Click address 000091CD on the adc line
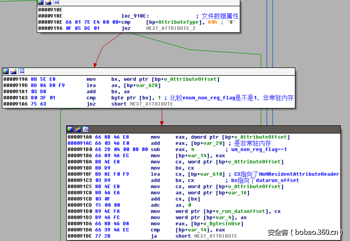The height and width of the screenshot is (241, 350). pos(80,205)
